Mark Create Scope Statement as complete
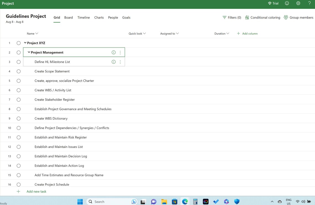The height and width of the screenshot is (205, 315). (x=19, y=71)
